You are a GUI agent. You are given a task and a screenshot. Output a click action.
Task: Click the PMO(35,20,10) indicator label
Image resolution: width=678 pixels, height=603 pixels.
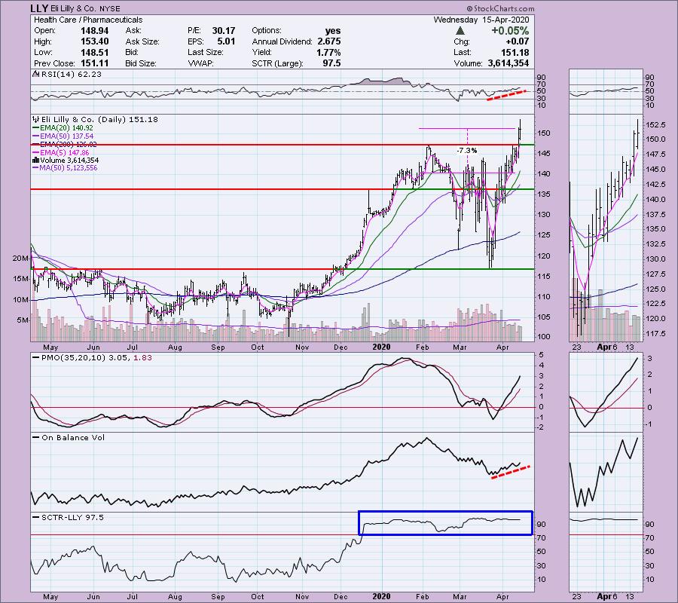click(96, 358)
